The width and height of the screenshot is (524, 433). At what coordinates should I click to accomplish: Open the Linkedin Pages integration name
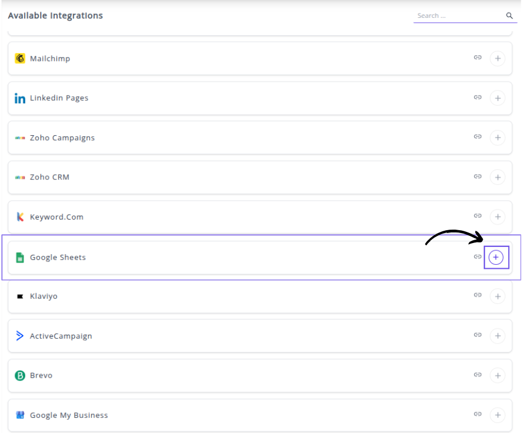click(x=59, y=98)
